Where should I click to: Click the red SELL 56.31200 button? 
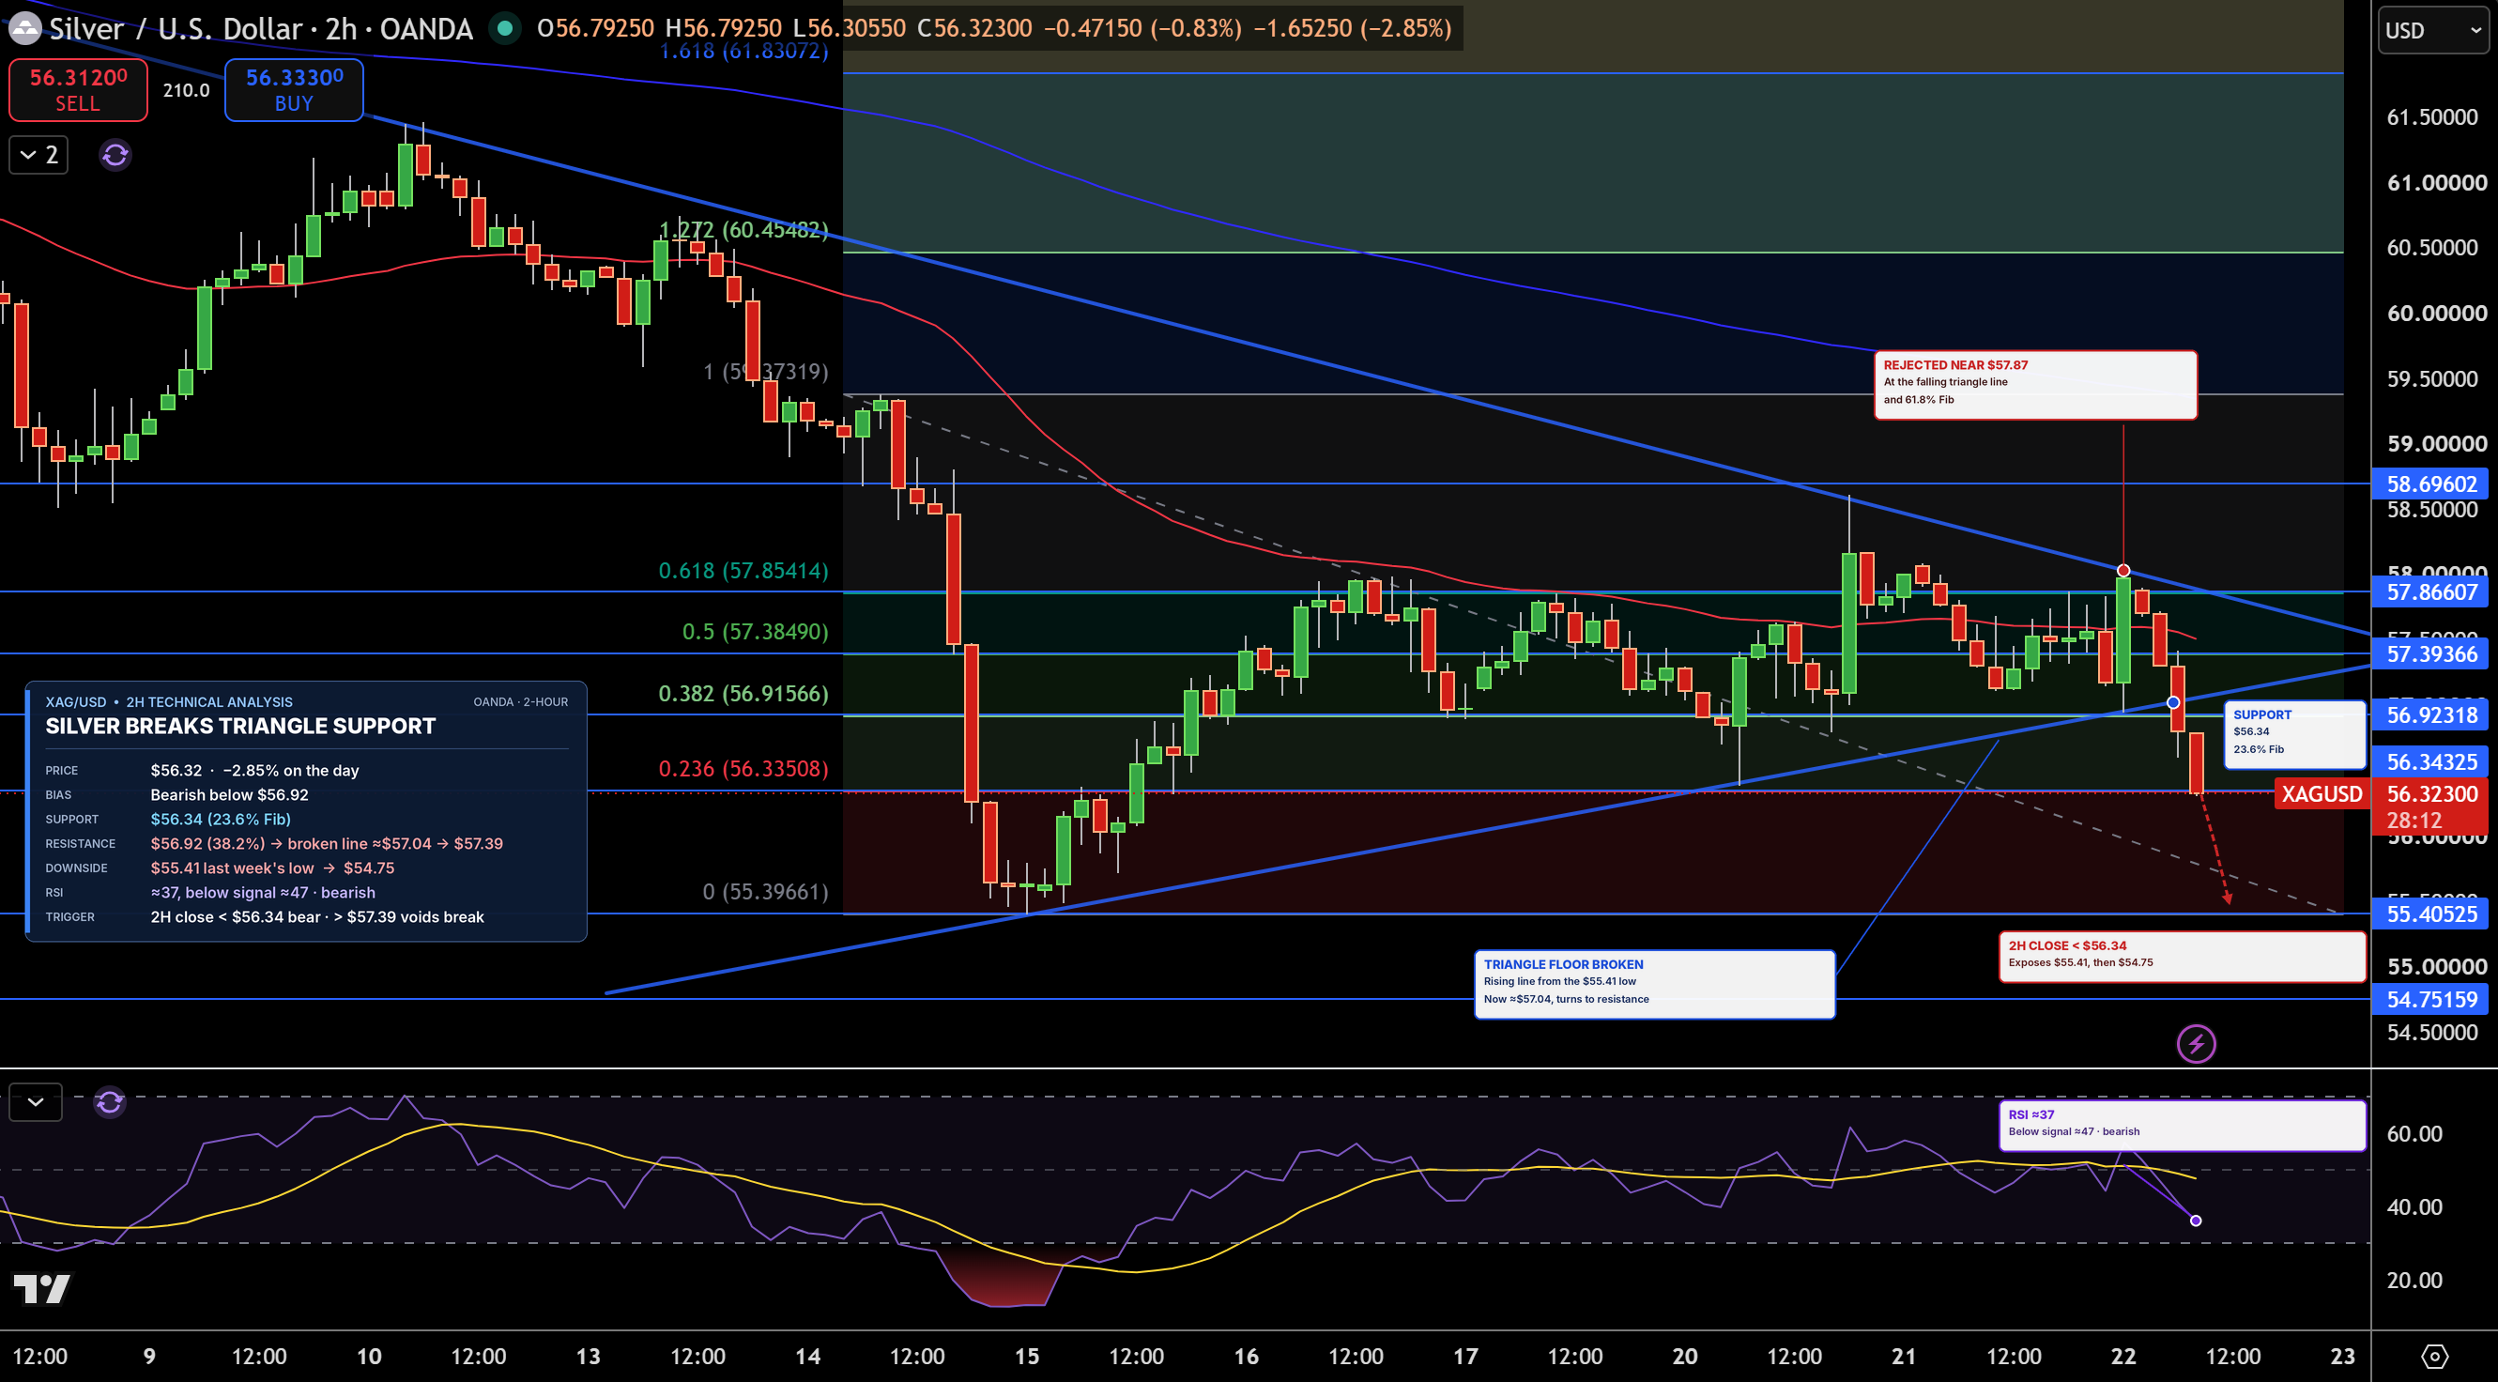(x=78, y=89)
